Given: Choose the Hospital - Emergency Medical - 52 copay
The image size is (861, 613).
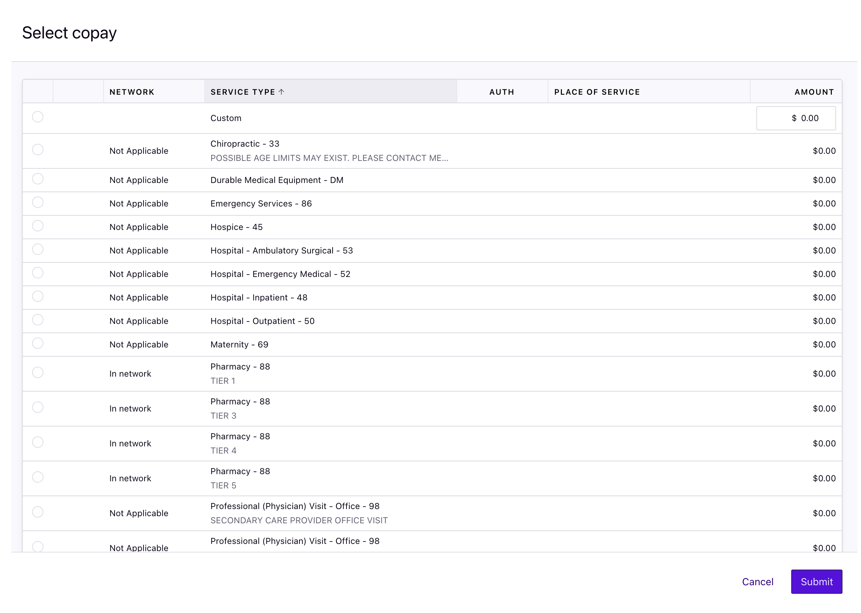Looking at the screenshot, I should pos(38,273).
